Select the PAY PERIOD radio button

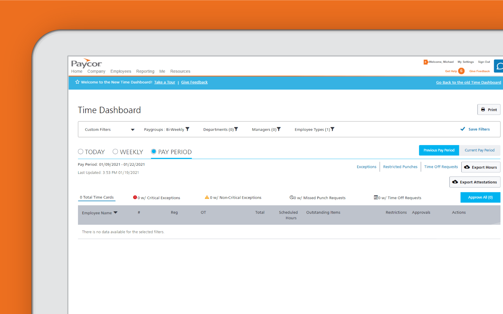[x=153, y=152]
